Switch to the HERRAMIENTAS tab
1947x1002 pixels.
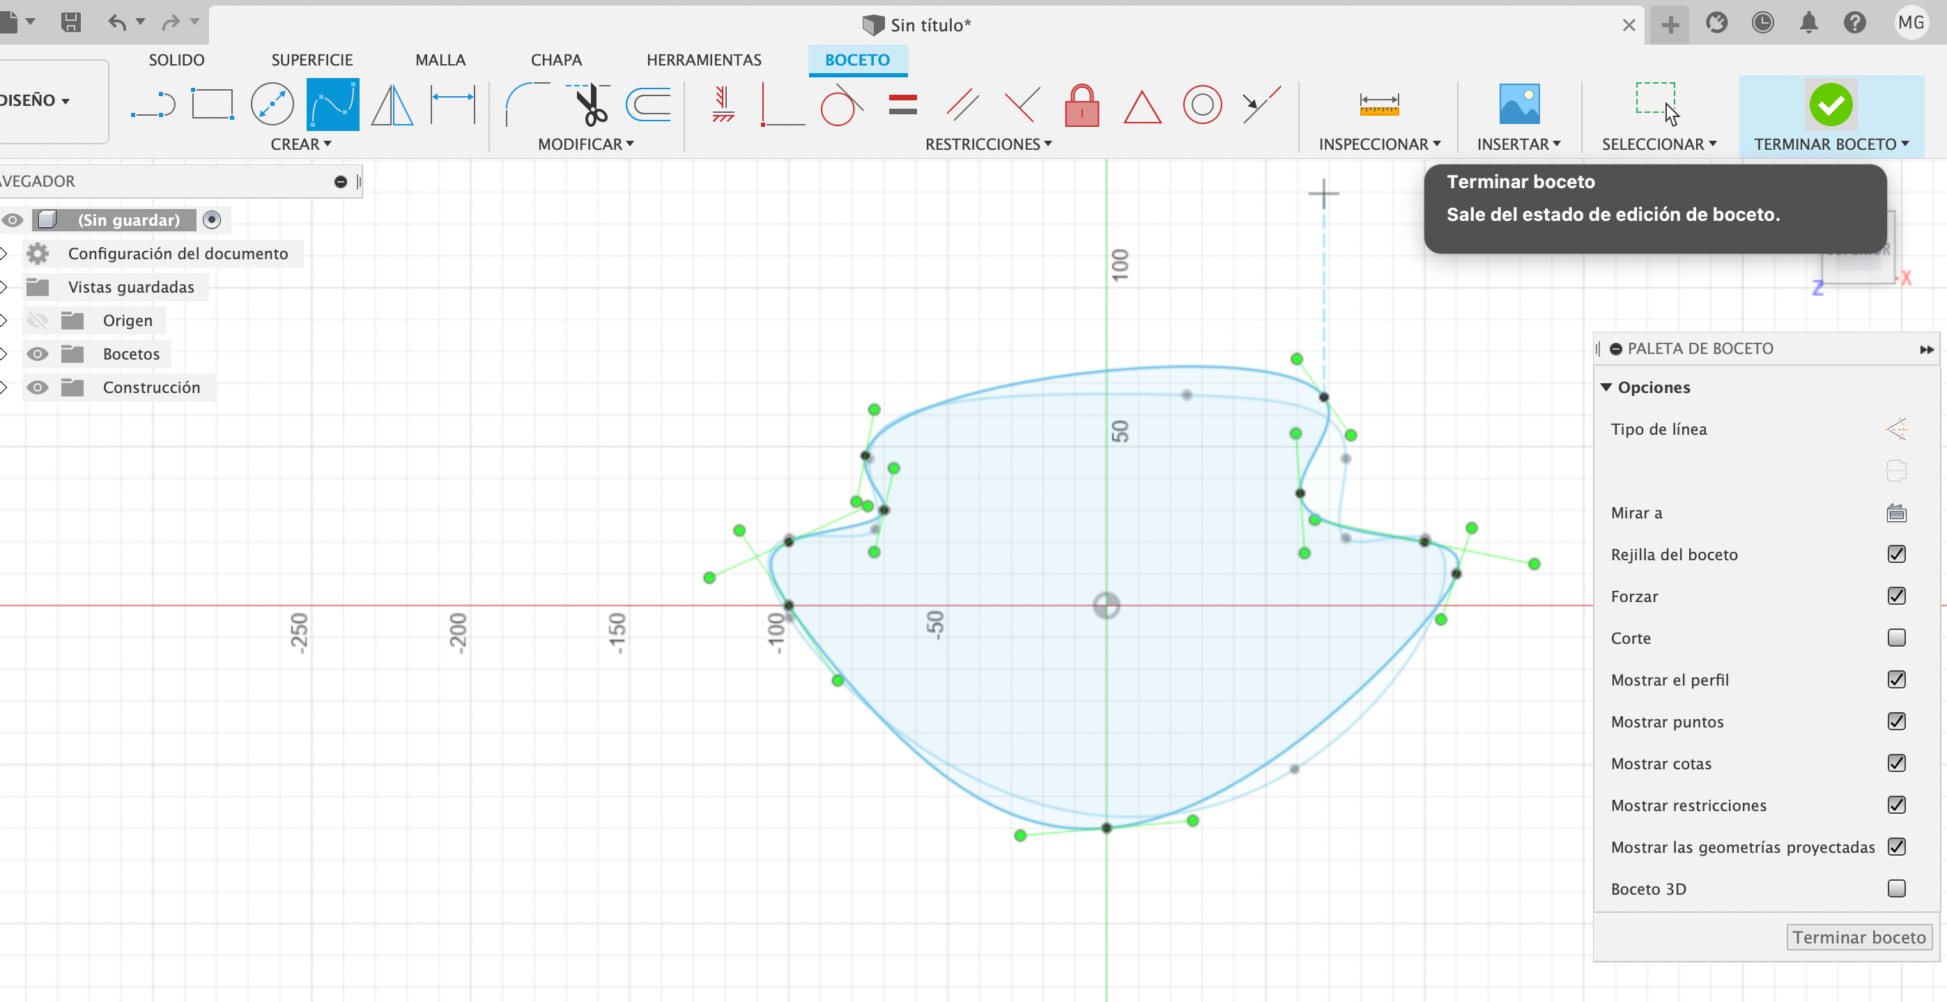click(704, 60)
